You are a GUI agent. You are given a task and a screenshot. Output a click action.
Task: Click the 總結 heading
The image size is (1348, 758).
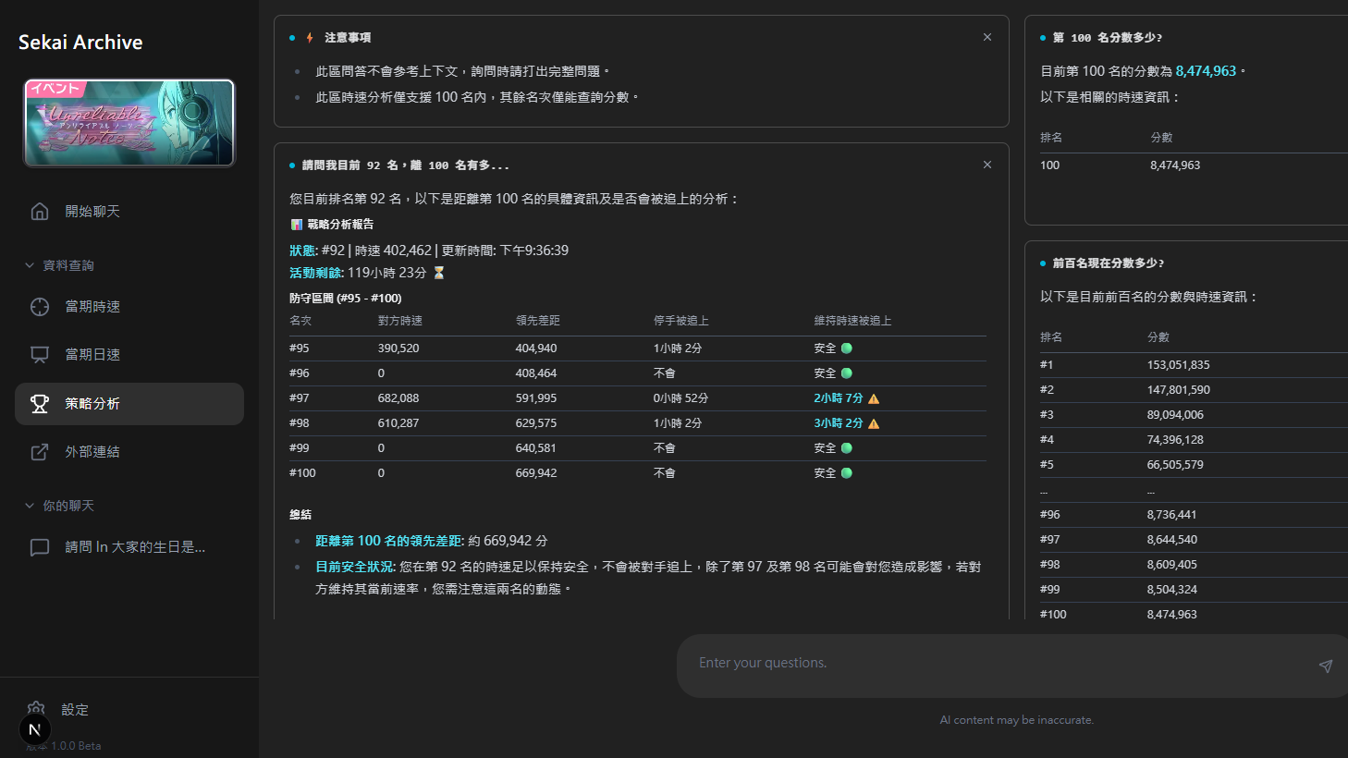point(300,515)
